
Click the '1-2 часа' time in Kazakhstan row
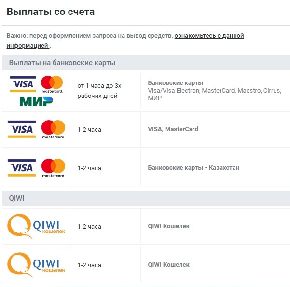tap(89, 168)
